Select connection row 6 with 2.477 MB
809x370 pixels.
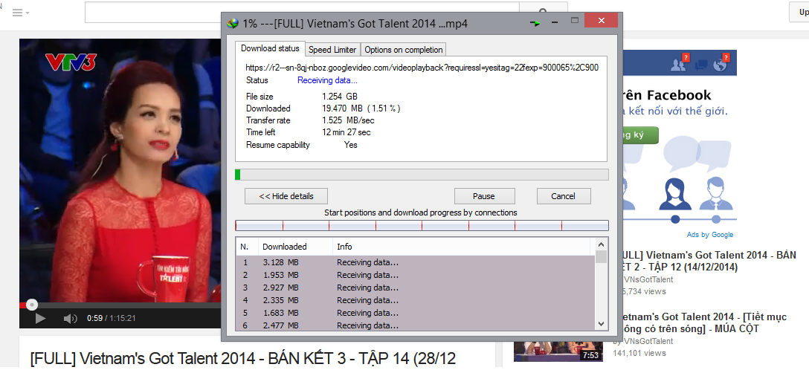pos(416,325)
